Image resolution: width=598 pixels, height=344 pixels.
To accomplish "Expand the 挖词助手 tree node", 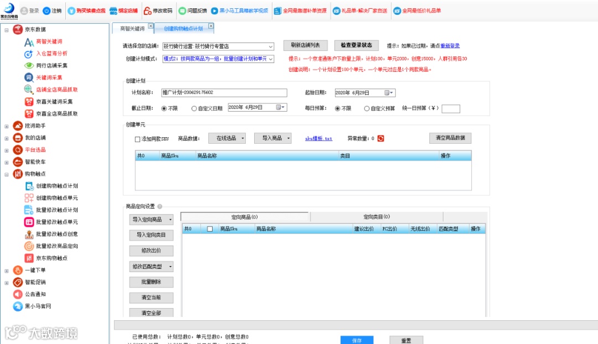I will pyautogui.click(x=7, y=126).
